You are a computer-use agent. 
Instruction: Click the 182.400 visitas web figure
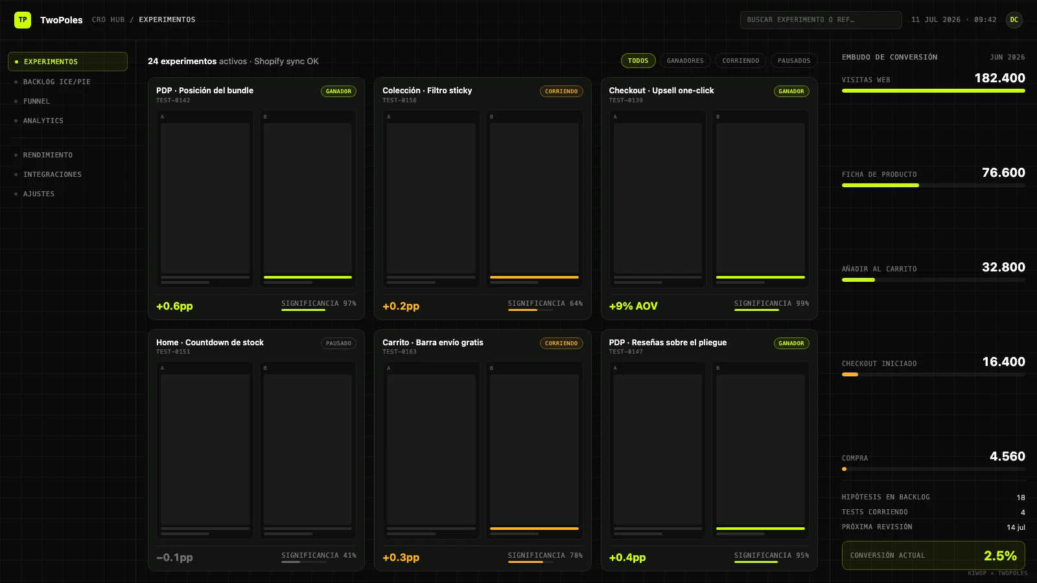(1000, 78)
